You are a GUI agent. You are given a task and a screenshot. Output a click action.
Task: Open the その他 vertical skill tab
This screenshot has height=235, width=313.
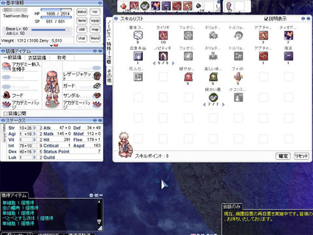click(x=110, y=75)
